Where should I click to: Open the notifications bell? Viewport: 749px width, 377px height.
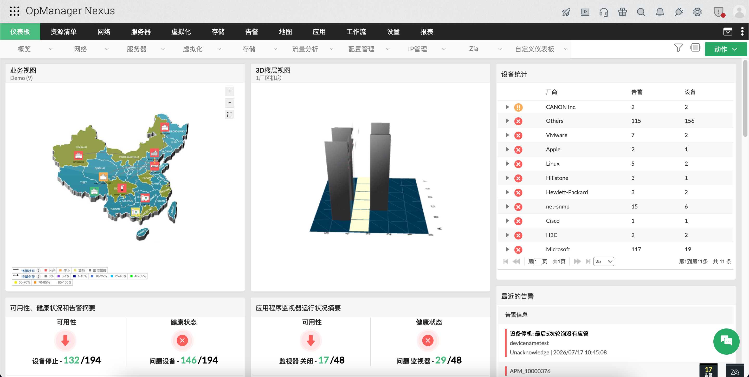pos(660,12)
